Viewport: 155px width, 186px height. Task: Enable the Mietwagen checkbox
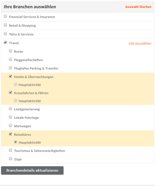[x=11, y=125]
